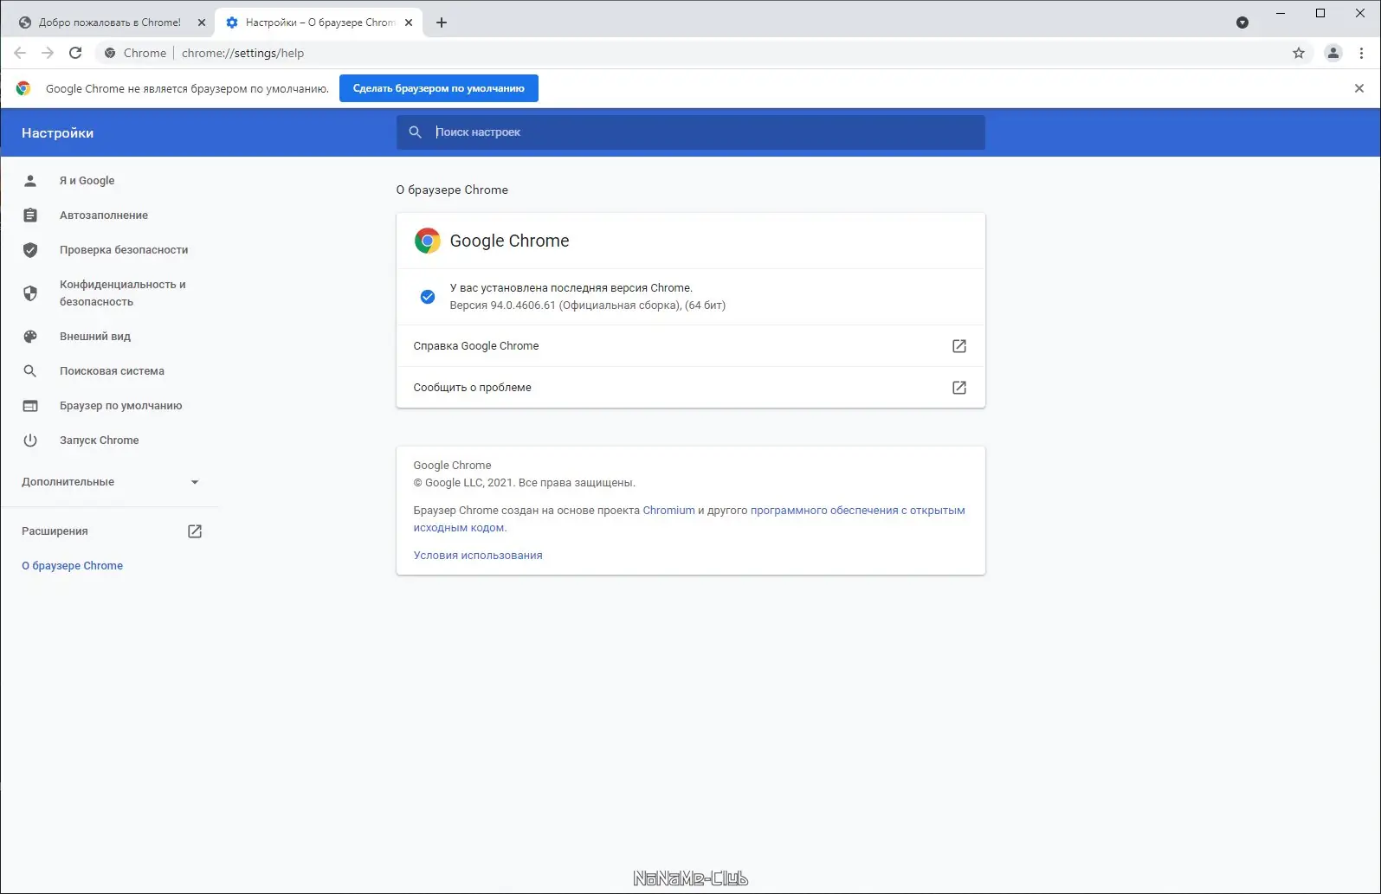The height and width of the screenshot is (894, 1381).
Task: Bookmark this page with the star icon
Action: [1299, 53]
